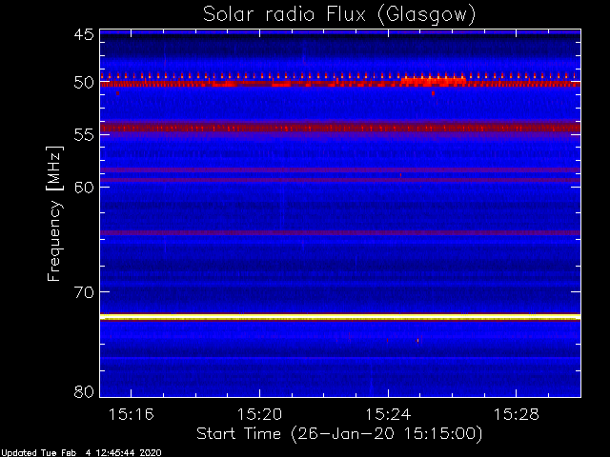The height and width of the screenshot is (457, 610).
Task: Click the 50 frequency axis label
Action: pyautogui.click(x=84, y=83)
